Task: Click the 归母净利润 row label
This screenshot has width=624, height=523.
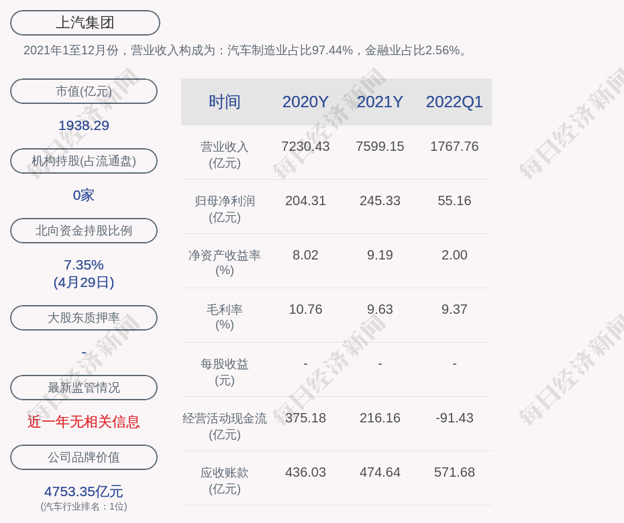Action: pyautogui.click(x=225, y=209)
